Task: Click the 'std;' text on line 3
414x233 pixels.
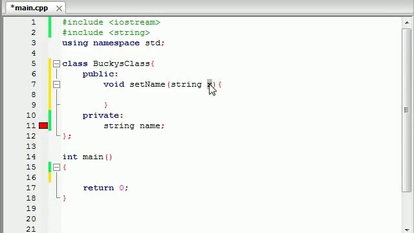Action: pos(155,43)
